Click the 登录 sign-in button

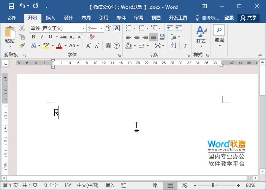229,18
